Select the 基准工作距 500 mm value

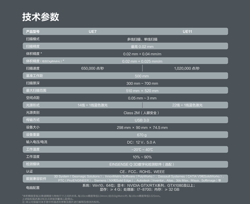tap(142, 76)
